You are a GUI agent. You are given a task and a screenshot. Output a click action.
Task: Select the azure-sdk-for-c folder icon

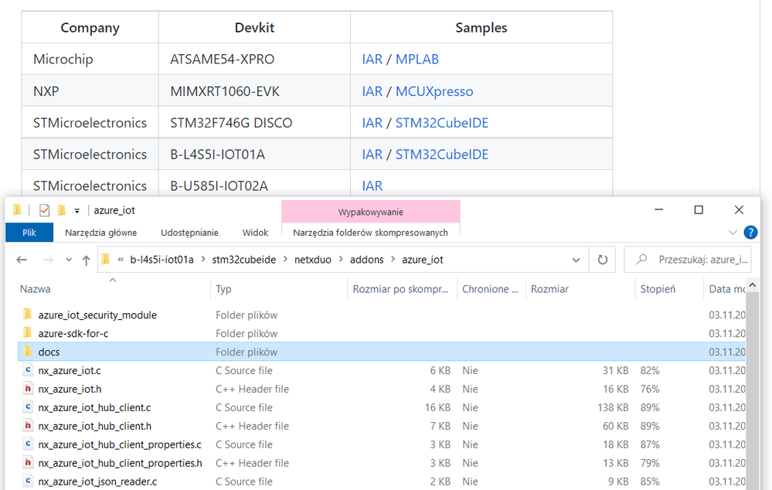(x=28, y=332)
